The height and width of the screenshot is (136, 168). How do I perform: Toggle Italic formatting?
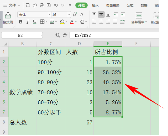(28, 22)
